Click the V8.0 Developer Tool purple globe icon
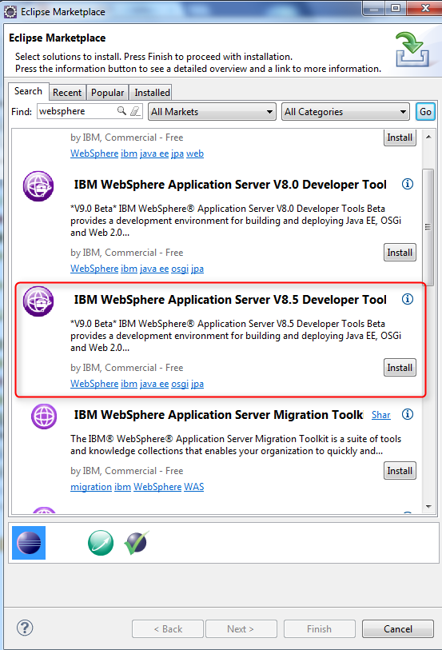 38,186
